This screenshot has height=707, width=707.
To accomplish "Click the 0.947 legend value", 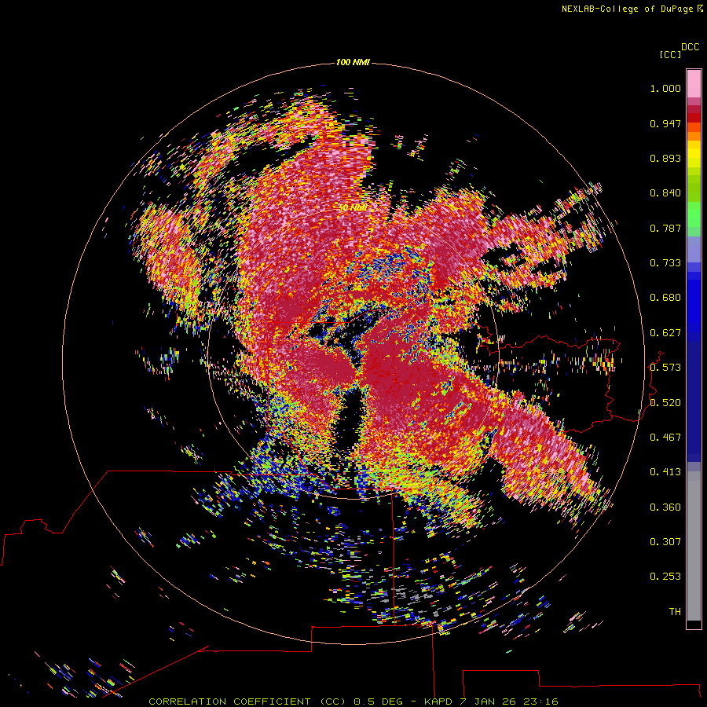I will (665, 123).
